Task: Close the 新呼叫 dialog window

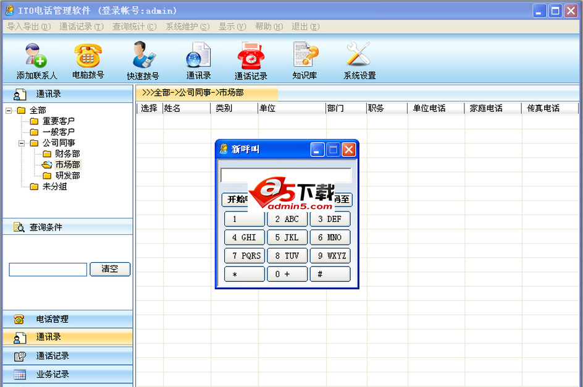Action: [x=349, y=150]
